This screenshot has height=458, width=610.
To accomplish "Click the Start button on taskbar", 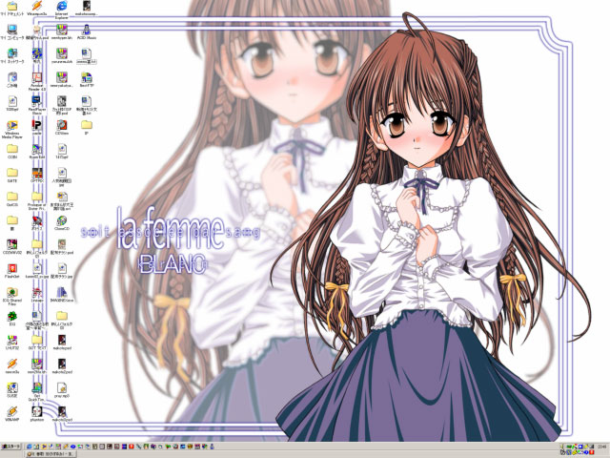I will (x=11, y=447).
